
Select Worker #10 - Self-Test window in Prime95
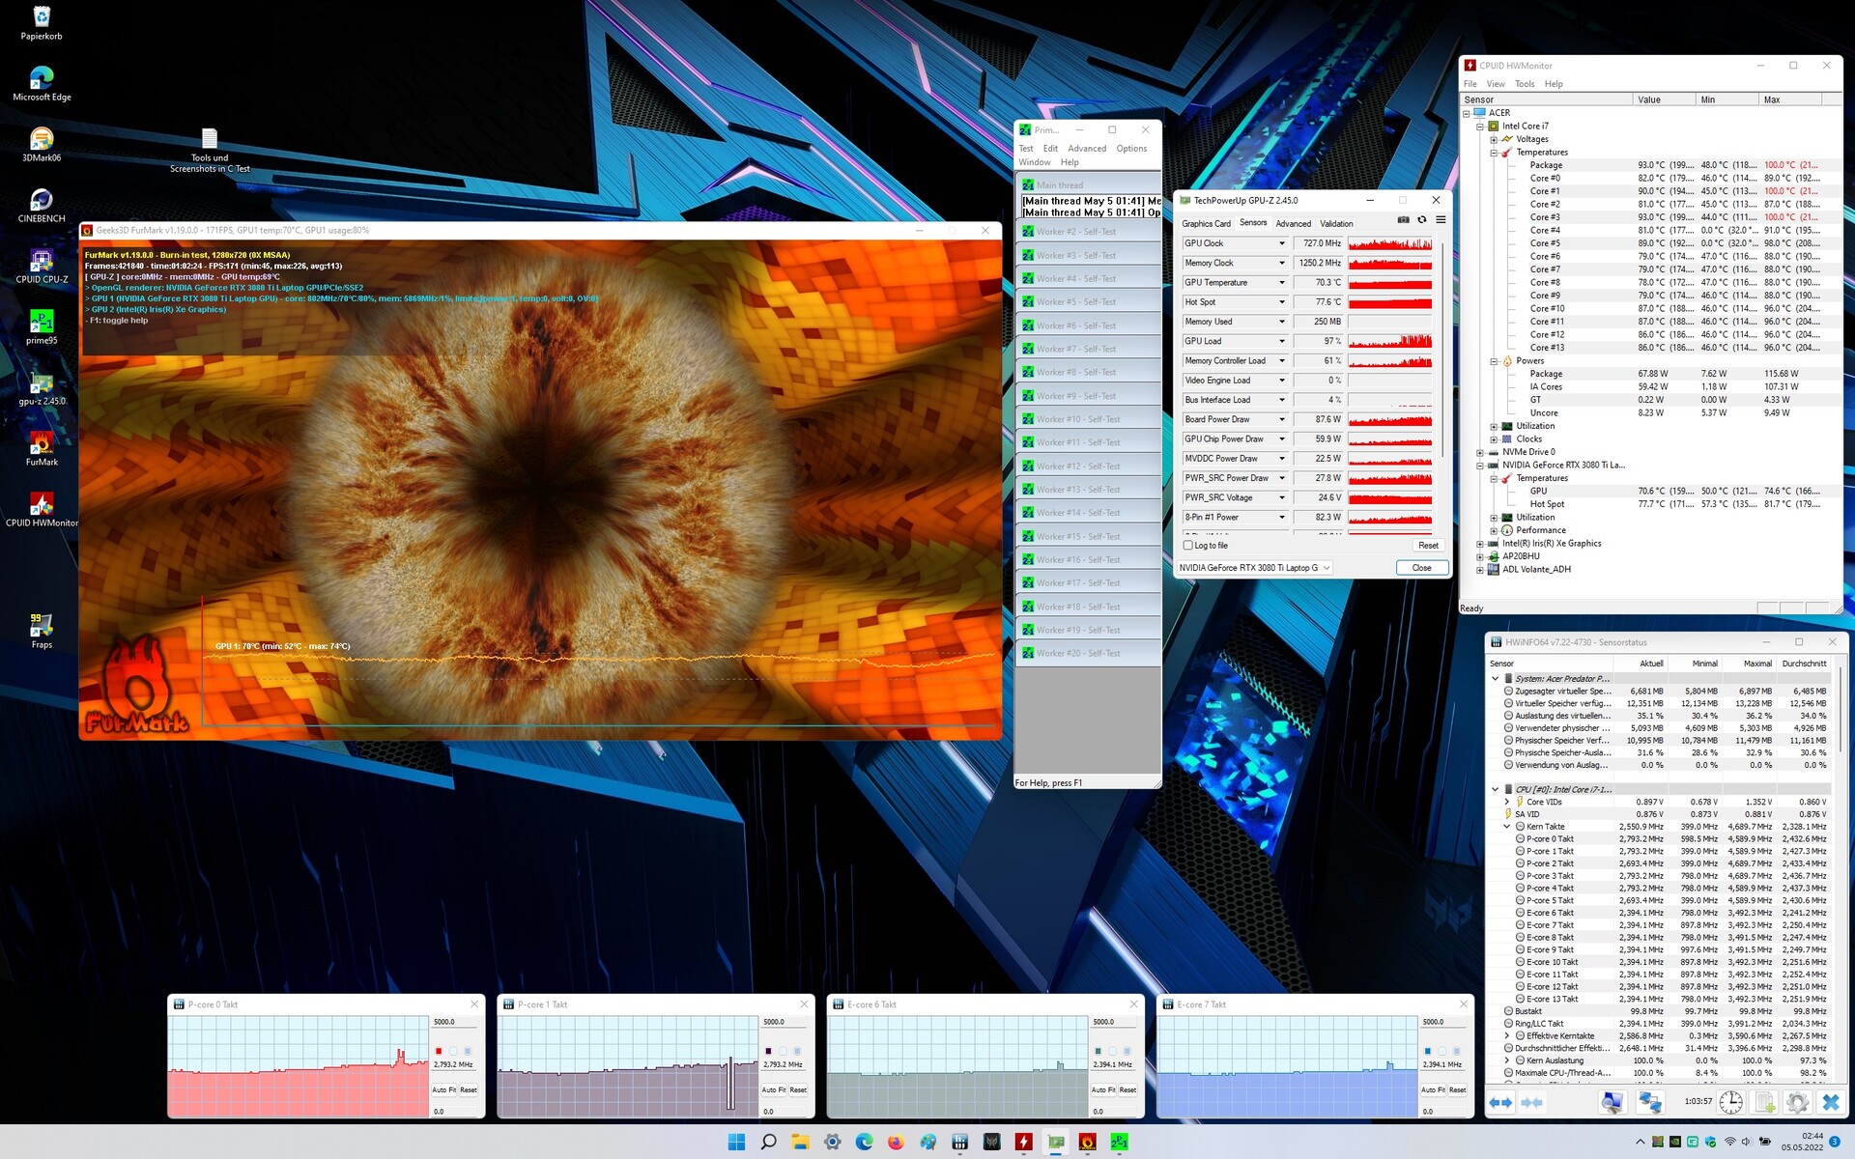(x=1089, y=419)
